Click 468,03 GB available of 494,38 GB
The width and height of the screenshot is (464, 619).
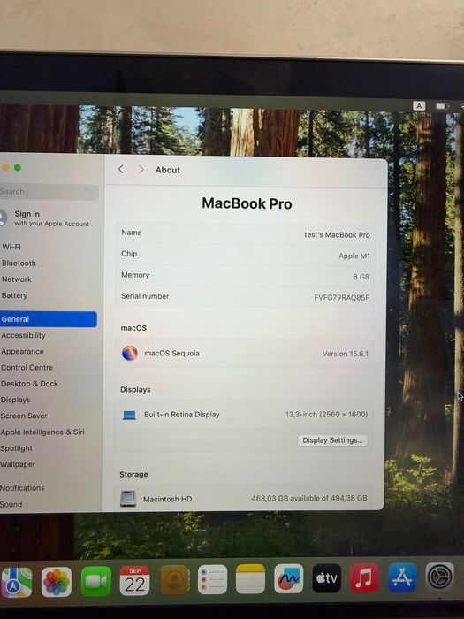coord(309,498)
